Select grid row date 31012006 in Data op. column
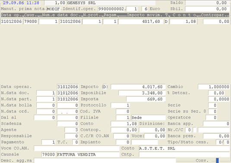The width and height of the screenshot is (231, 163). click(x=11, y=22)
